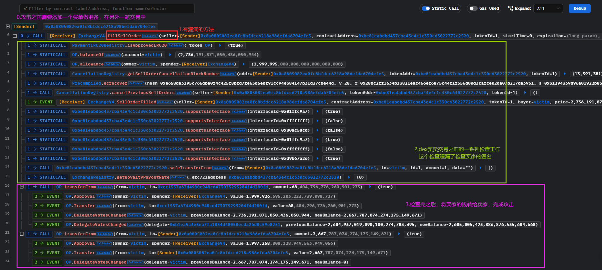Open Sender address 0x0a0805082ea0 at top
The height and width of the screenshot is (270, 602).
tap(100, 27)
